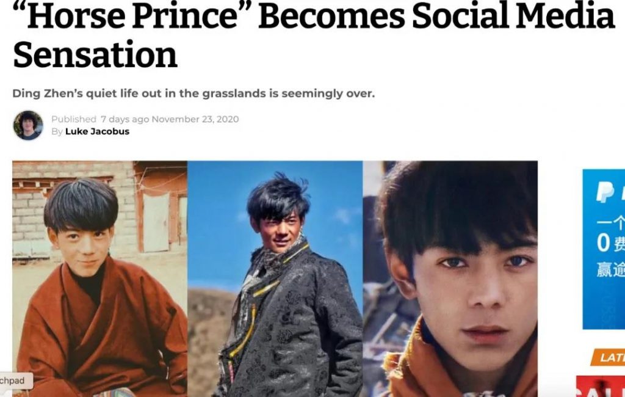This screenshot has width=625, height=397.
Task: Click the PayPal logo in the ad
Action: coord(606,192)
